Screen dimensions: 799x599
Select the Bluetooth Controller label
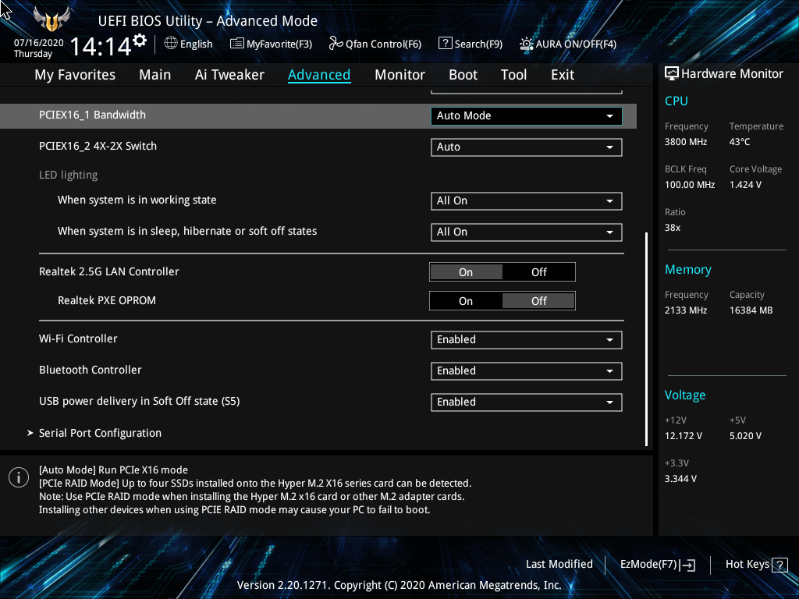click(91, 370)
